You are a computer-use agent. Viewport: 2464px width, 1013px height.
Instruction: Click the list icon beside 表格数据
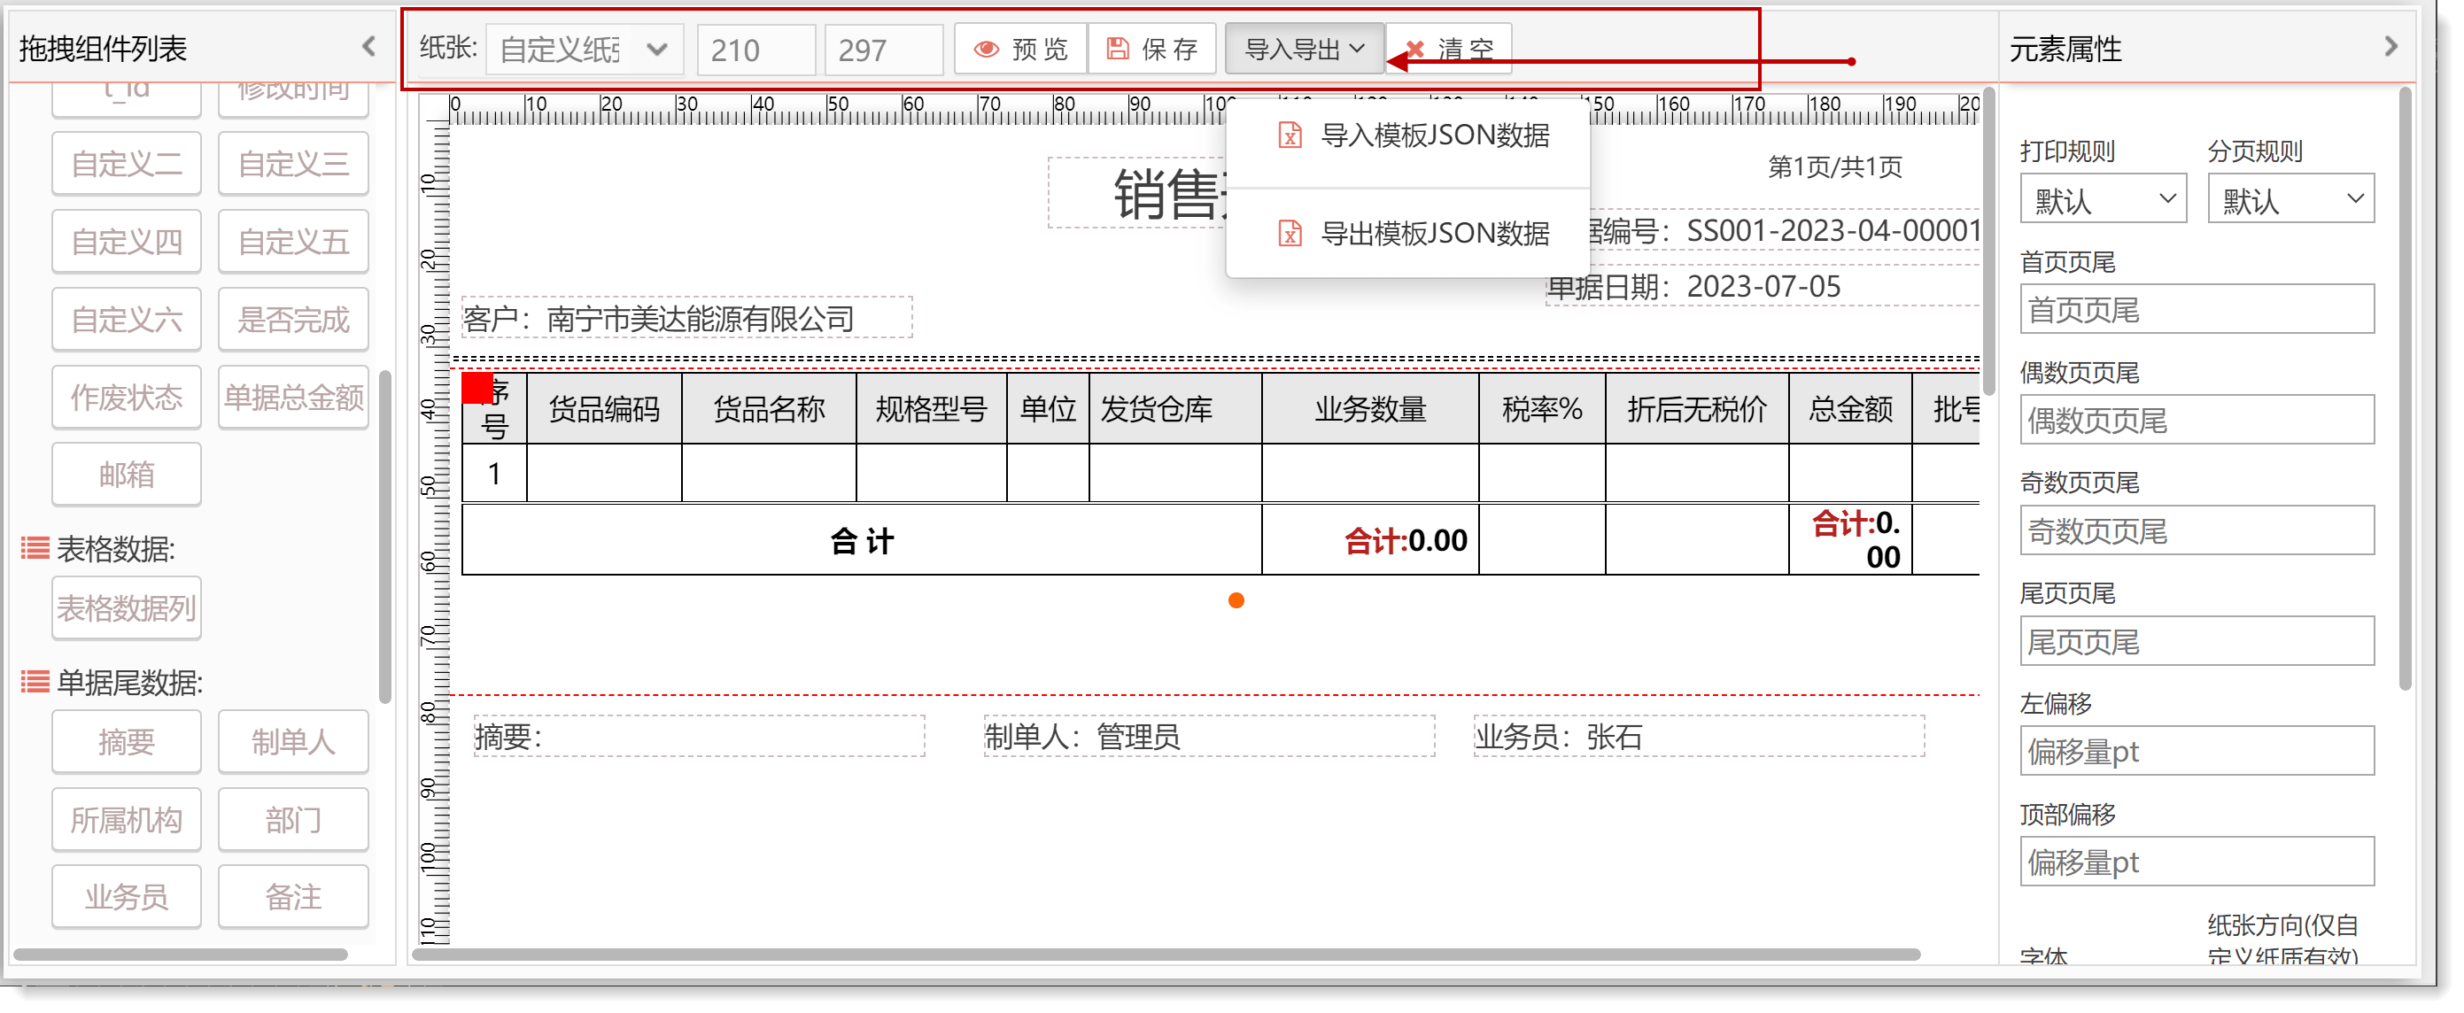(x=35, y=548)
